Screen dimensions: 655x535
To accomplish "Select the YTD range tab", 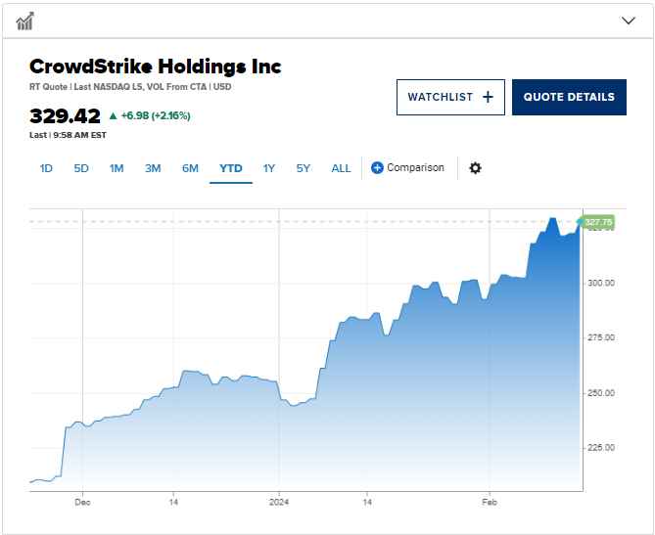I will (x=231, y=168).
